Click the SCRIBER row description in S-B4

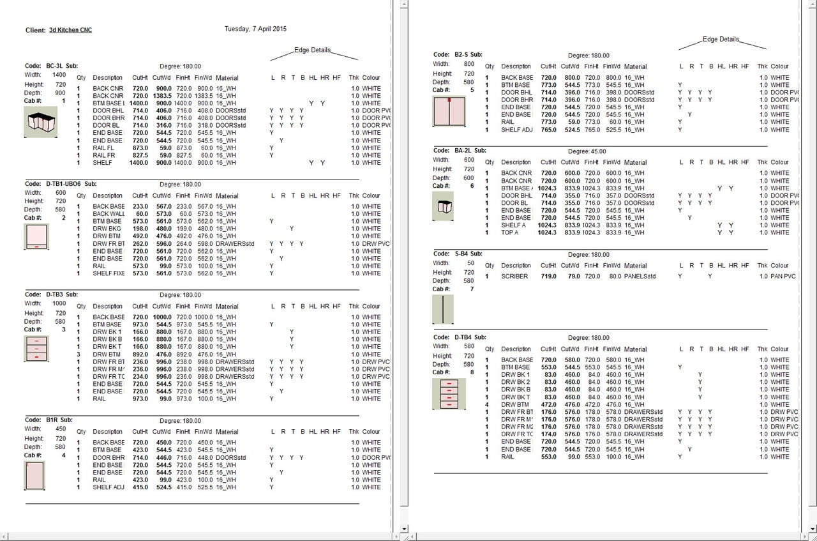pyautogui.click(x=515, y=277)
